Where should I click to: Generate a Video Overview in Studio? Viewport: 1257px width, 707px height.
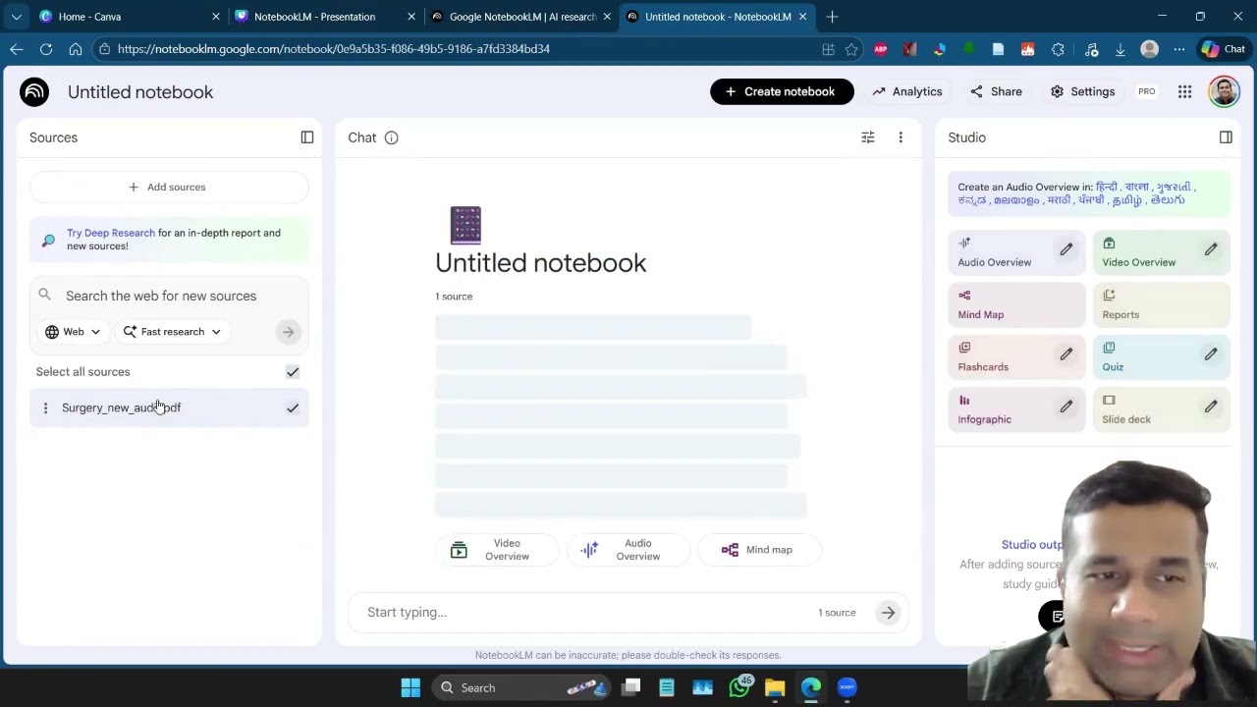click(x=1161, y=252)
